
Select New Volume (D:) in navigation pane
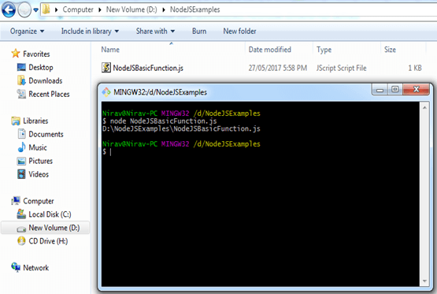[54, 228]
